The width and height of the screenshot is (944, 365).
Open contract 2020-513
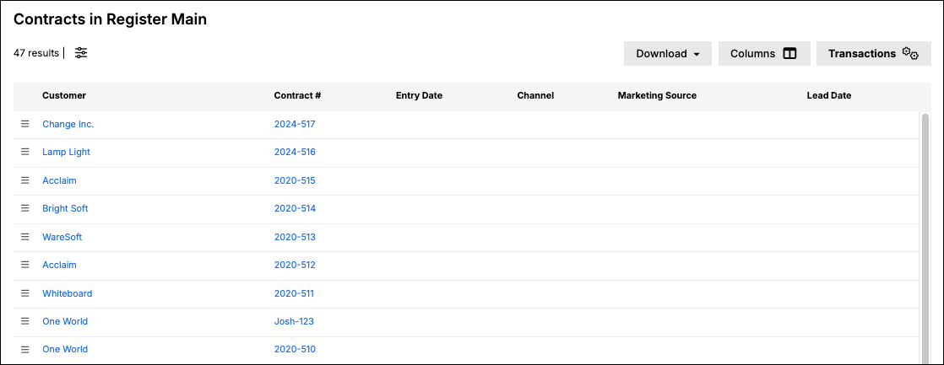click(x=295, y=237)
